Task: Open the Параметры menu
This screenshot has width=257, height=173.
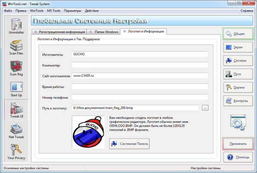Action: [73, 11]
